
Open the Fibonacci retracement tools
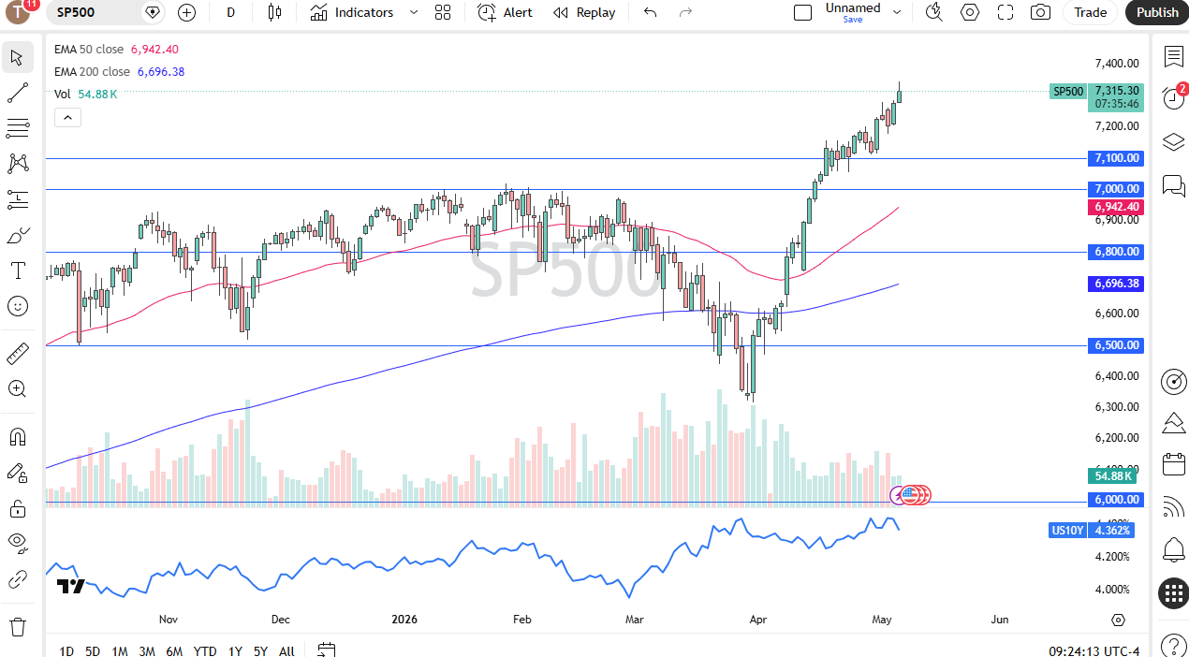pyautogui.click(x=17, y=128)
